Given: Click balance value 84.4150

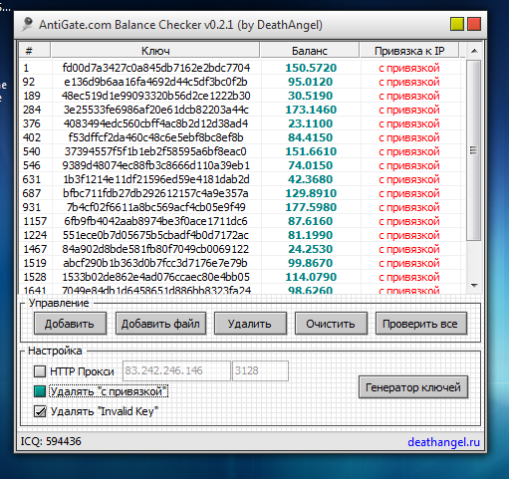Looking at the screenshot, I should pos(310,137).
